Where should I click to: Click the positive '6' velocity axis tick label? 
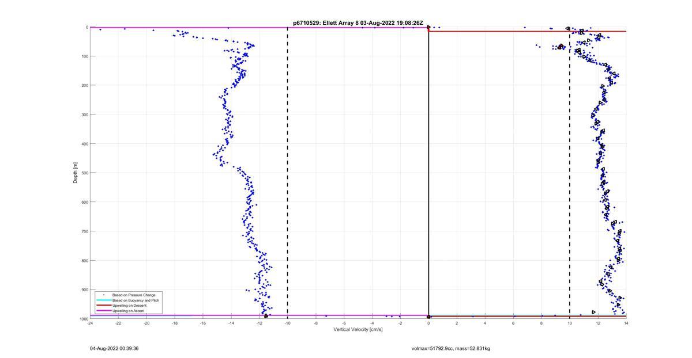click(x=513, y=323)
